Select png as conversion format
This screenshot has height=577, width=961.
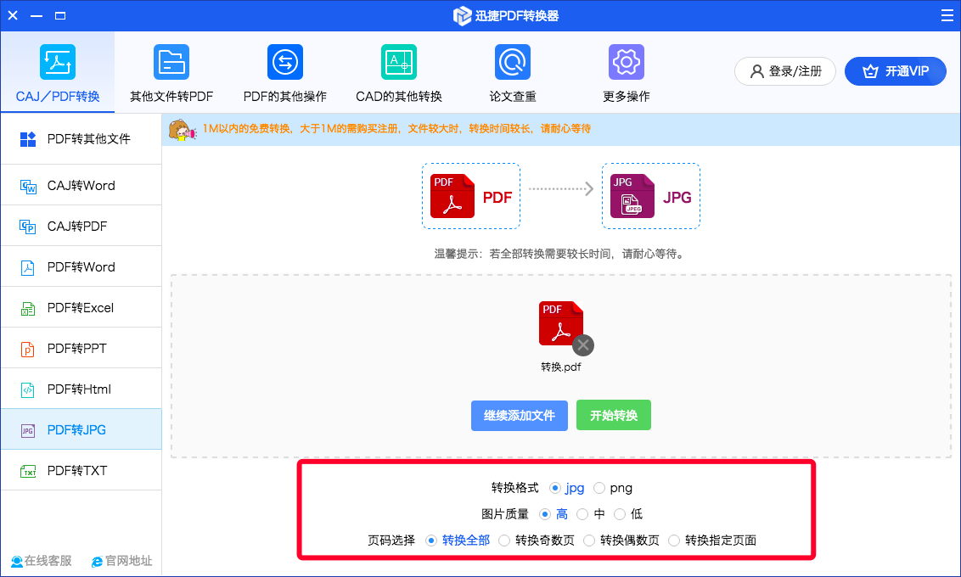click(x=599, y=488)
